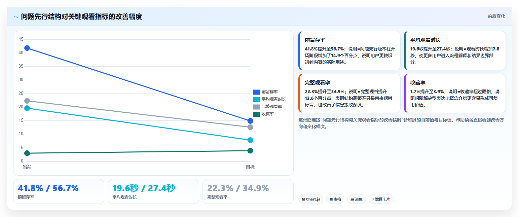Click the 平均观看时长 caption under 19.6秒 stat
The width and height of the screenshot is (519, 217).
click(x=124, y=197)
